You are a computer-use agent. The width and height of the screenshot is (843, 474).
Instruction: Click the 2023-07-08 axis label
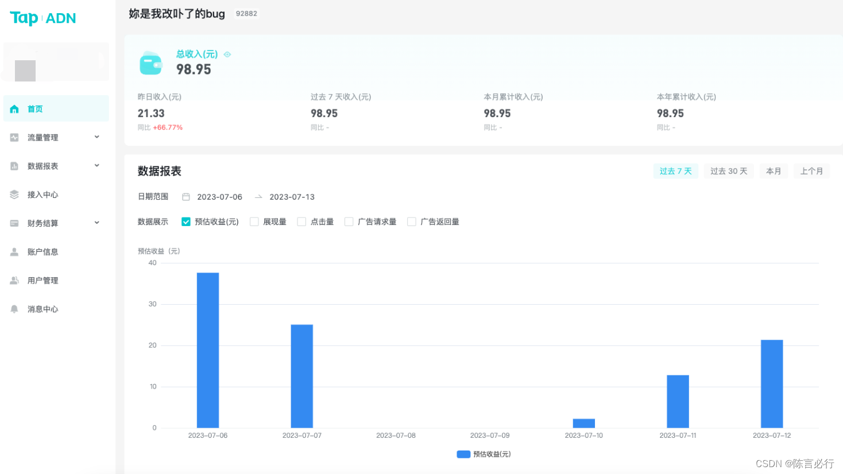point(396,436)
